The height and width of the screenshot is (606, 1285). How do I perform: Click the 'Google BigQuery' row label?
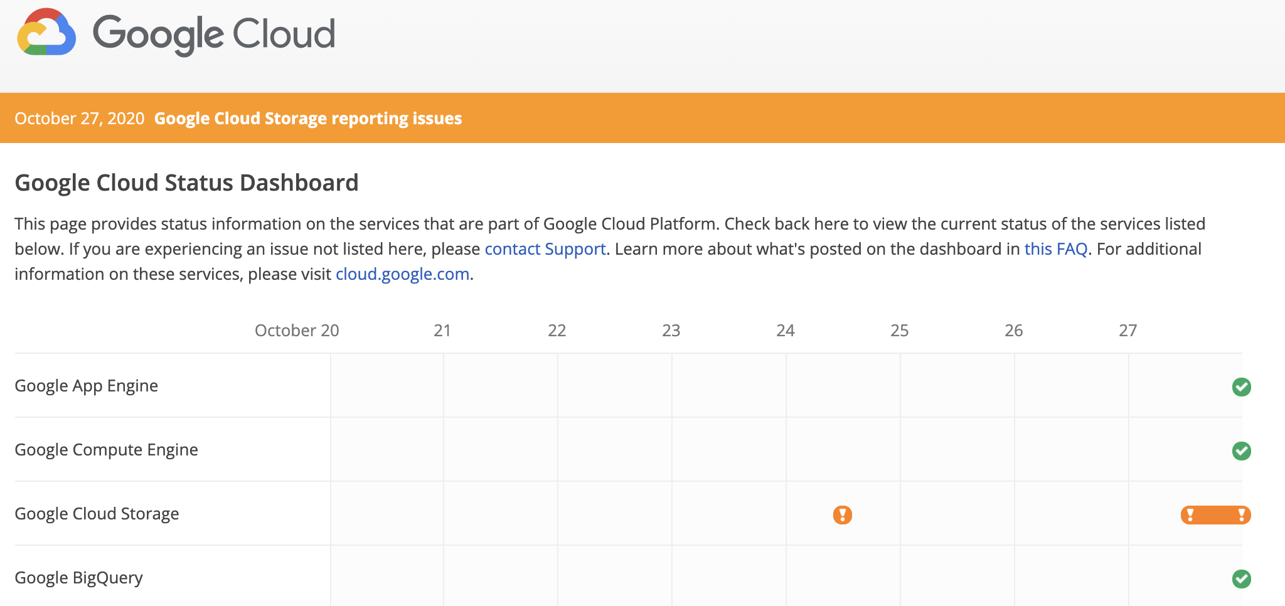coord(79,578)
